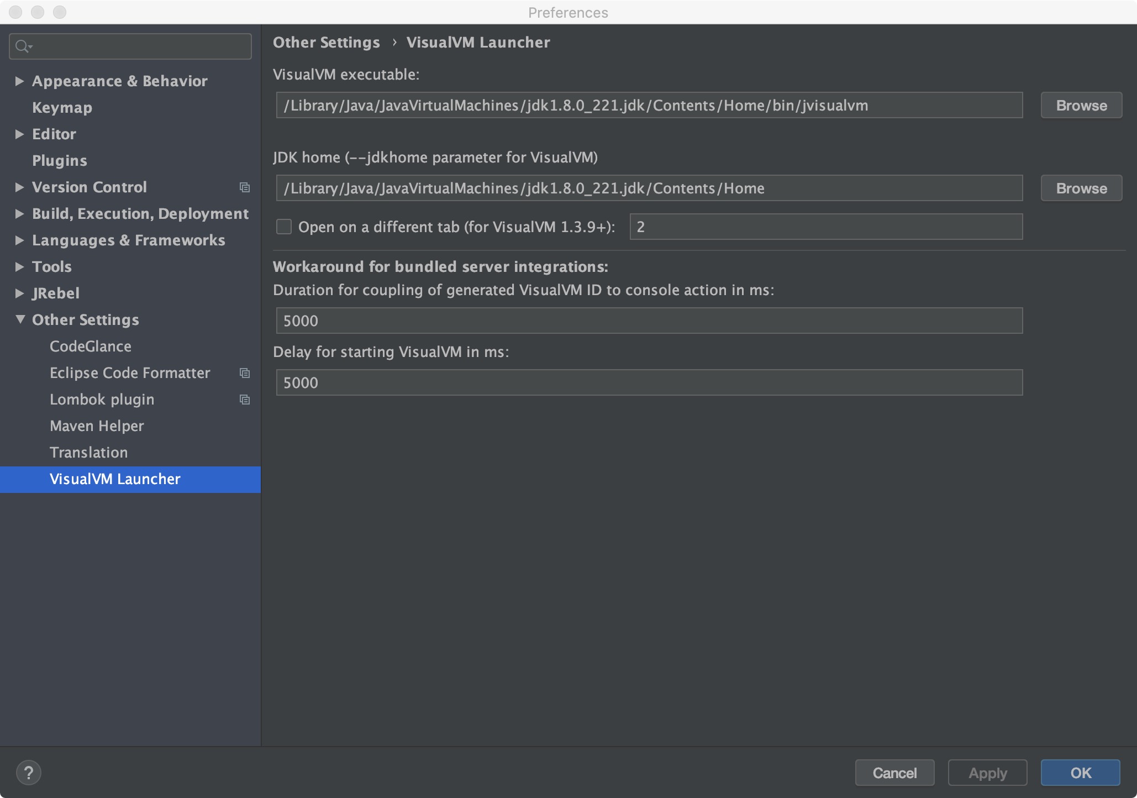The width and height of the screenshot is (1137, 798).
Task: Expand the Editor settings node
Action: click(19, 134)
